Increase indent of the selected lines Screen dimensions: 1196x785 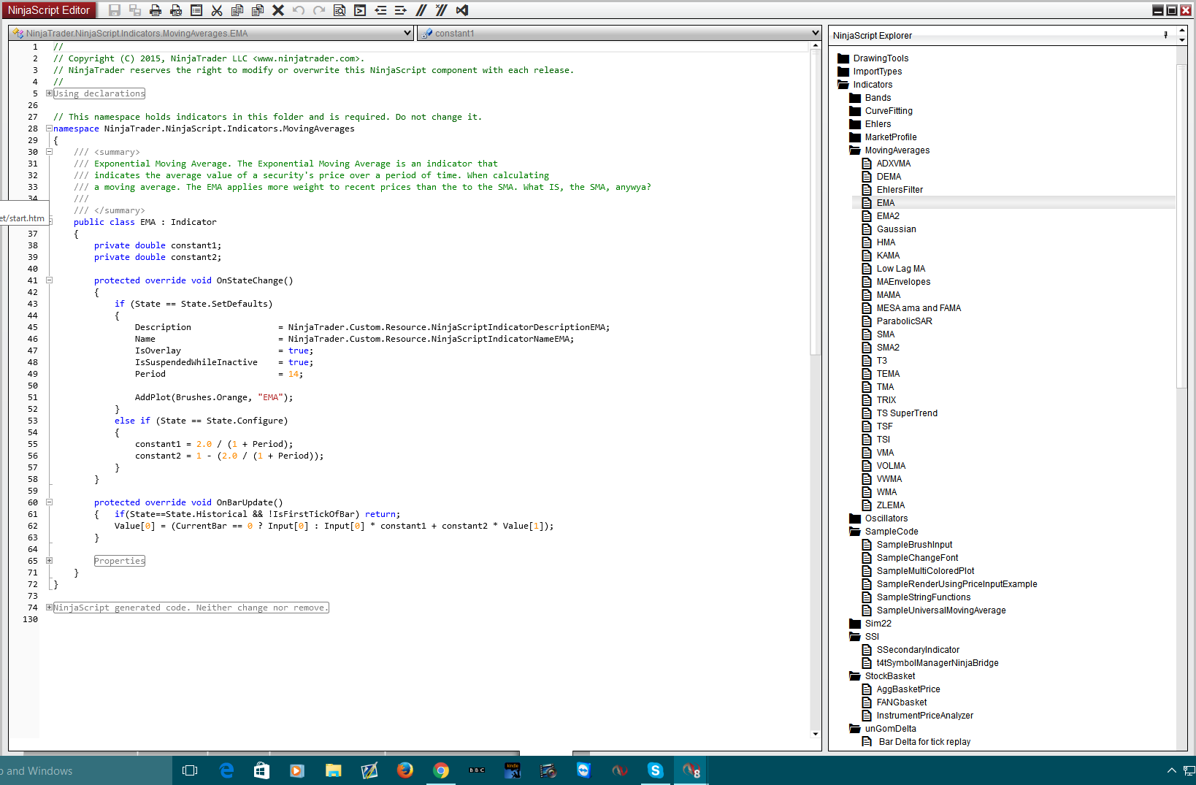[x=401, y=10]
